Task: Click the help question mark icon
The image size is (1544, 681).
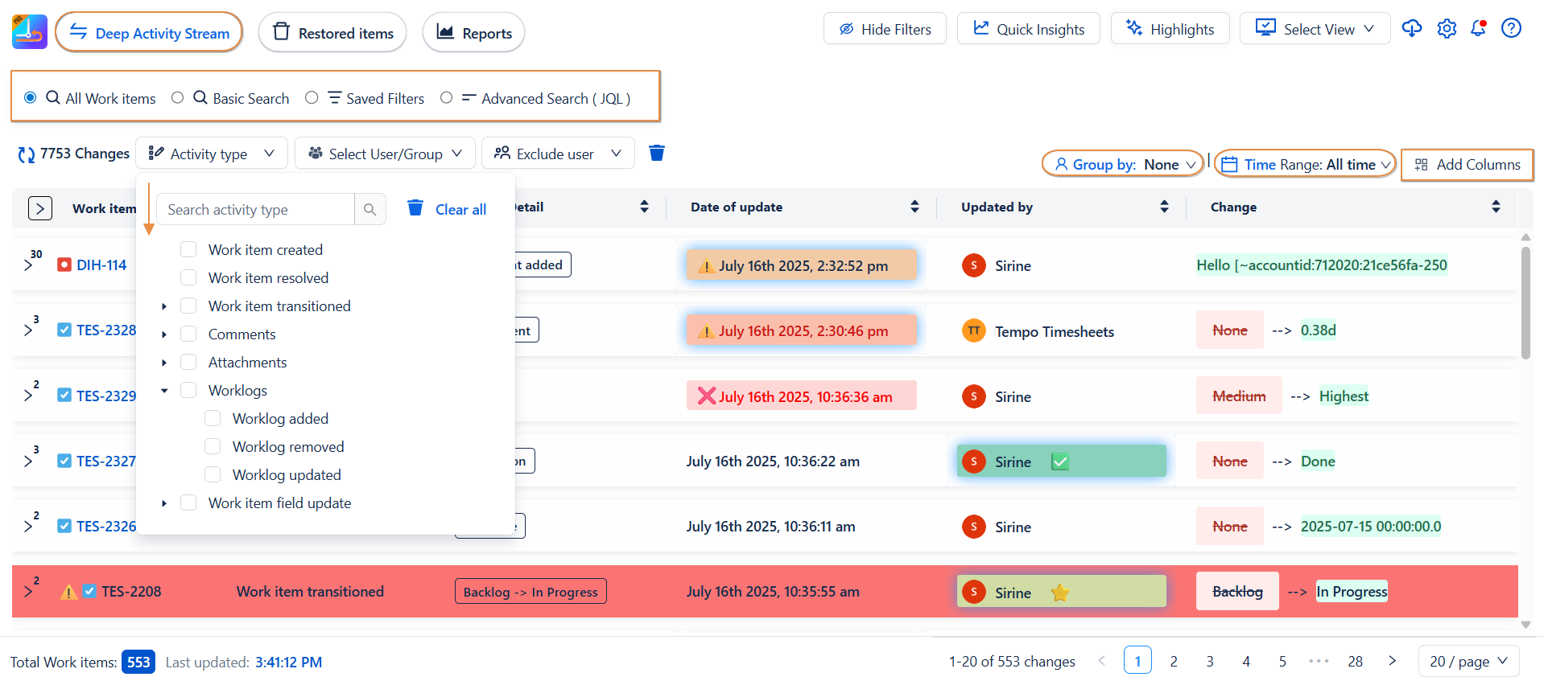Action: coord(1511,29)
